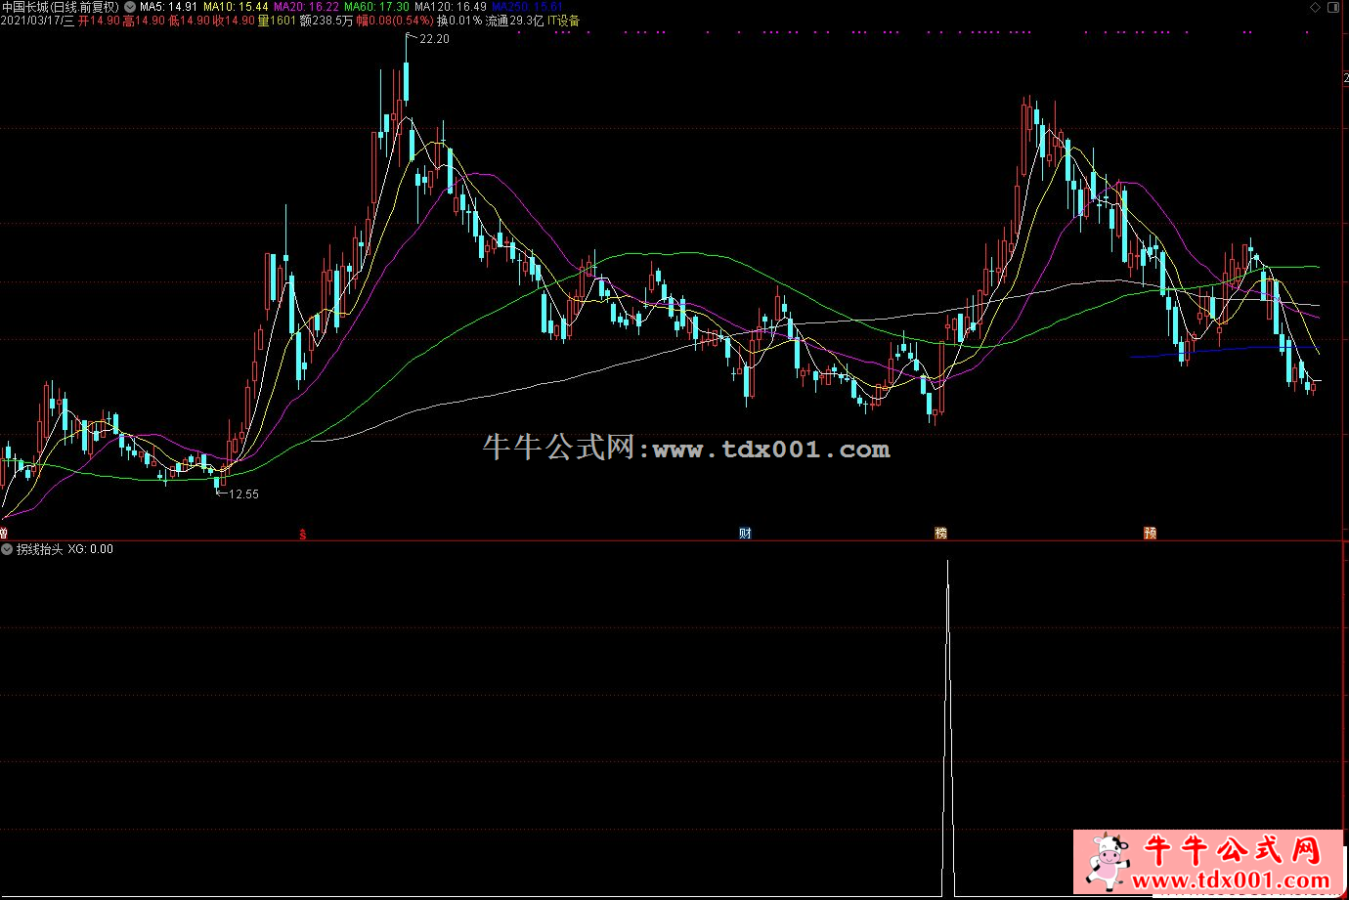Click the date 2021/03/17/三 text
The width and height of the screenshot is (1349, 900).
[x=38, y=21]
